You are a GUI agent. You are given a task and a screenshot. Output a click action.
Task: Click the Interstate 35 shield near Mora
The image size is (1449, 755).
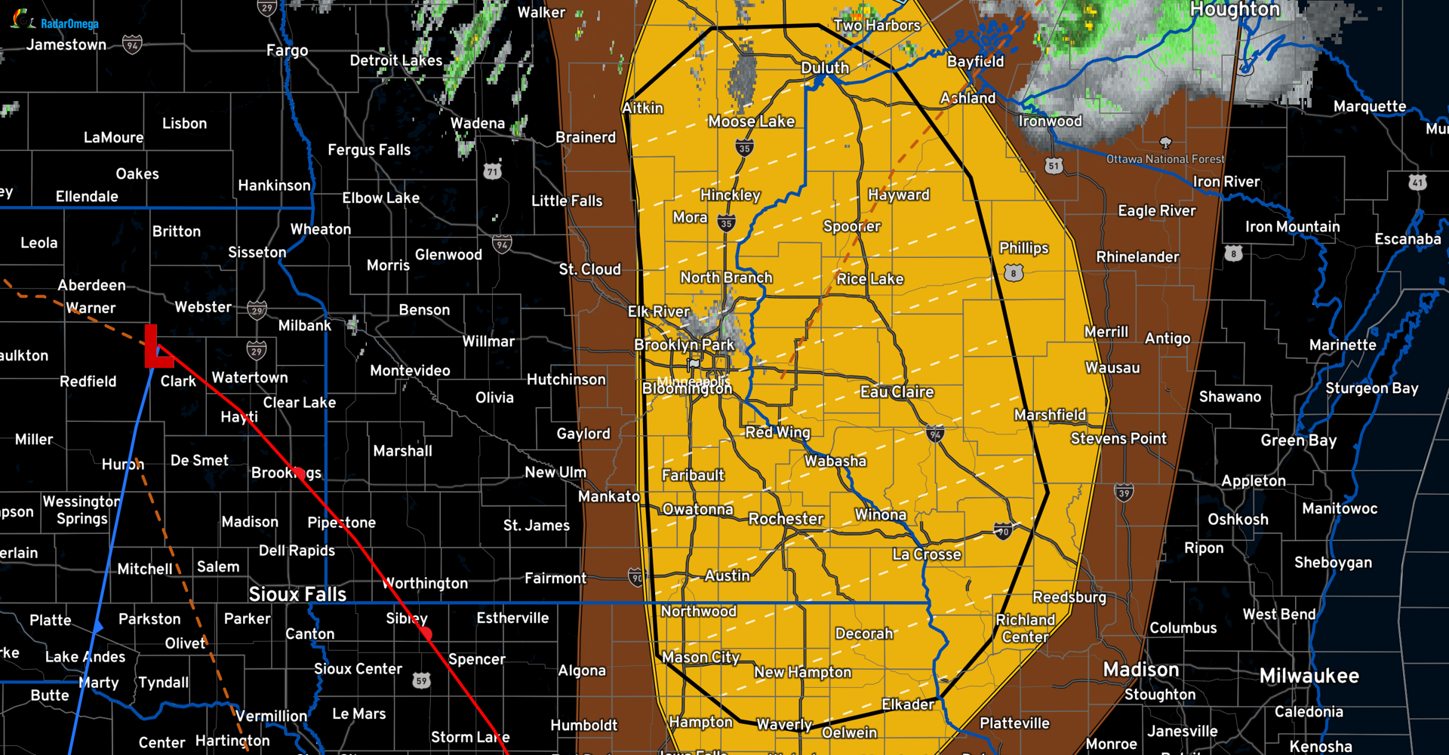[x=726, y=223]
